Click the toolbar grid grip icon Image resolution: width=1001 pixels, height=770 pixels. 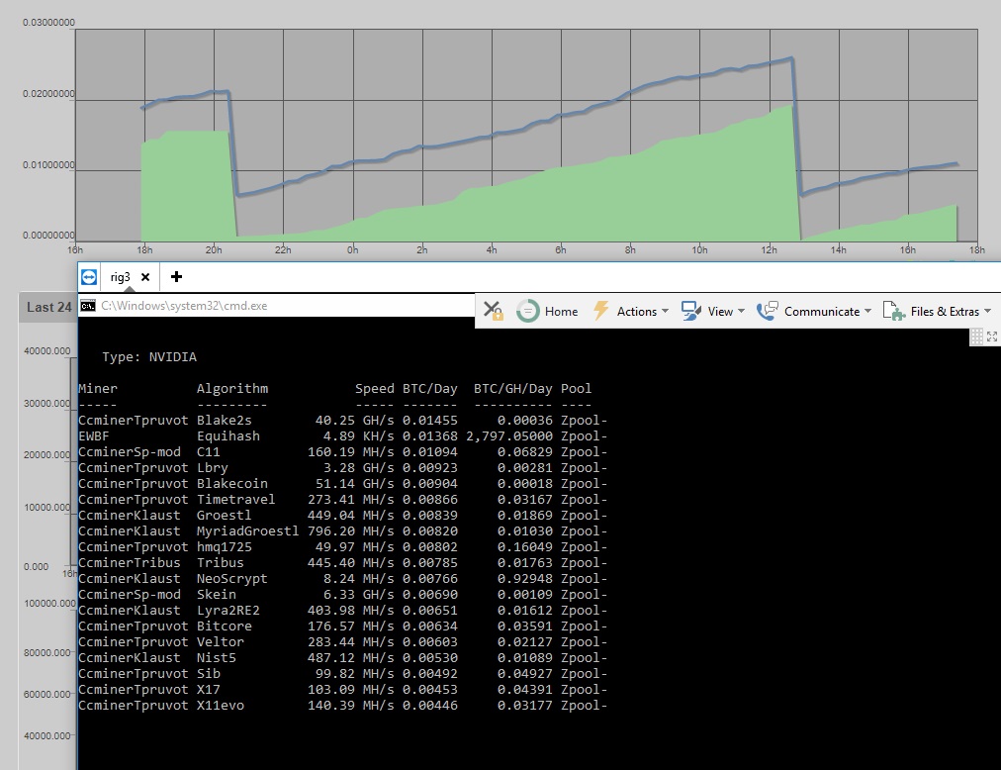click(976, 337)
